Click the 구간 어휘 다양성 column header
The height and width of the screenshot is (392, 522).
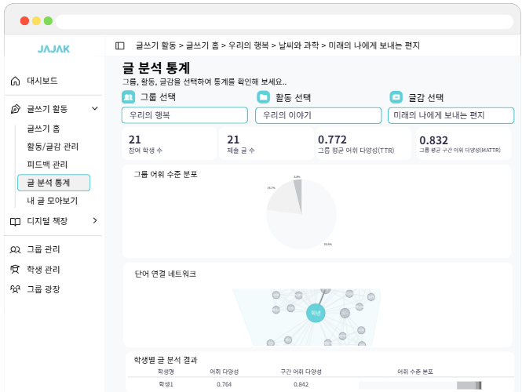(x=301, y=372)
